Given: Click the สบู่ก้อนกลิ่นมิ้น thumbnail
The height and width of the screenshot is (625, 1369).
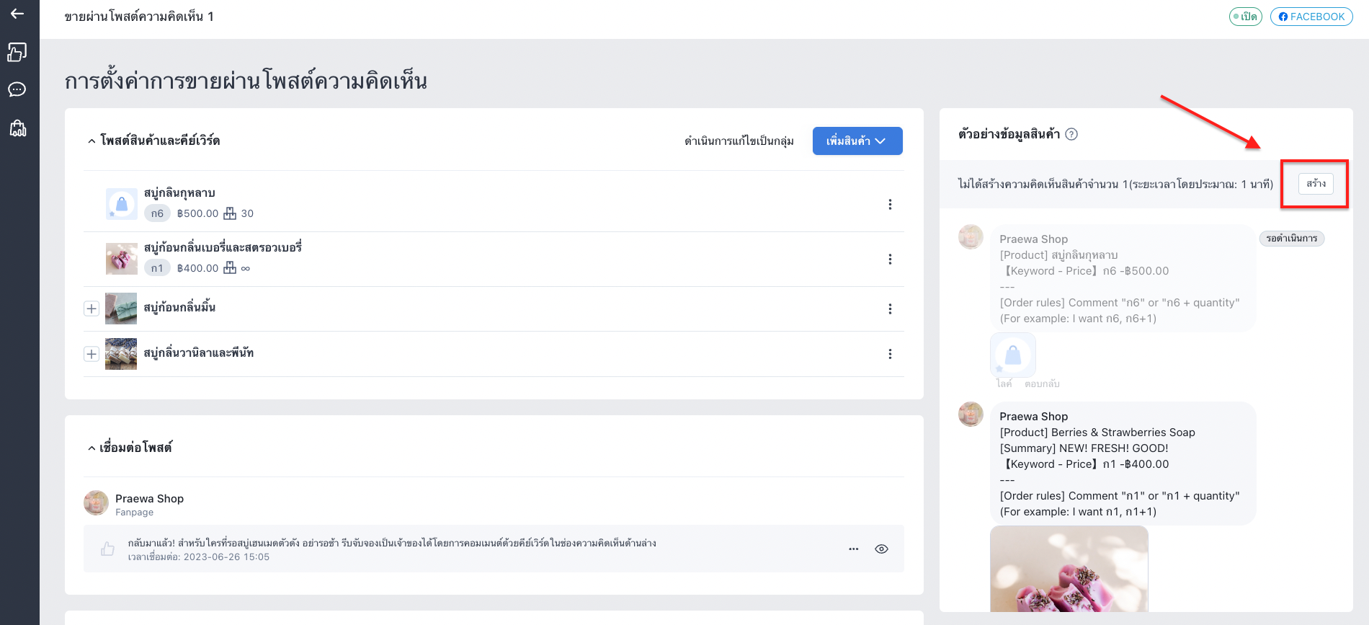Looking at the screenshot, I should pos(121,309).
